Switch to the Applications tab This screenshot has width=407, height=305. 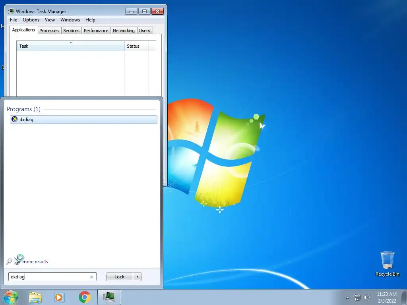click(x=23, y=30)
